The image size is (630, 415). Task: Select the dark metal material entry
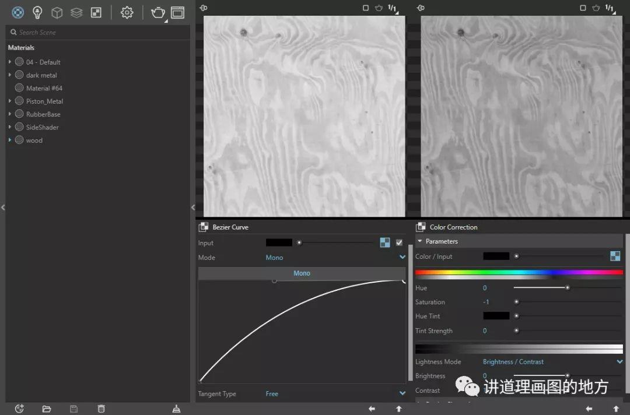coord(41,75)
